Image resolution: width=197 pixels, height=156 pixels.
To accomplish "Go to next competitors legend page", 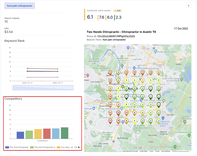I will pos(79,147).
